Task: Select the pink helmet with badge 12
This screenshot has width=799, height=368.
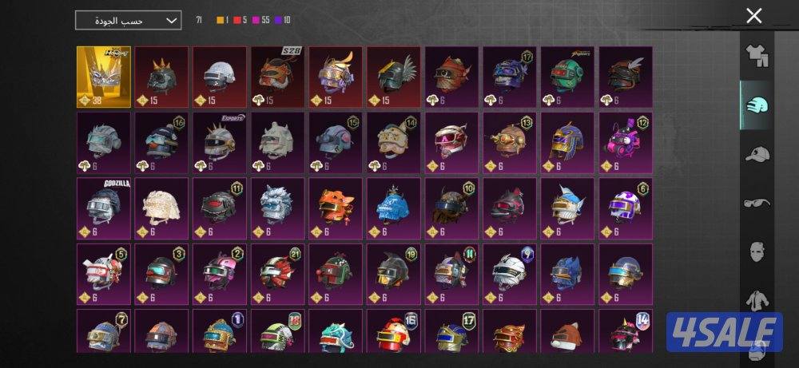Action: [626, 143]
